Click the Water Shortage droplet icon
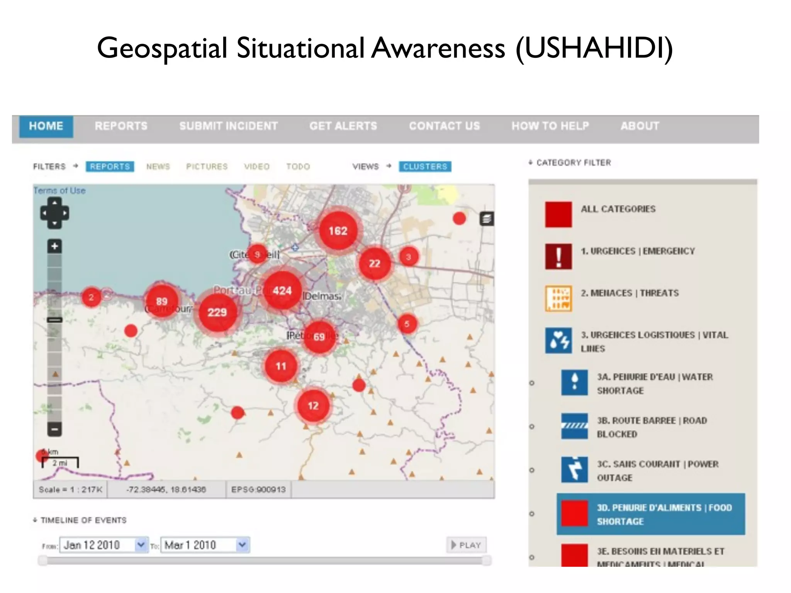791x593 pixels. [x=574, y=383]
